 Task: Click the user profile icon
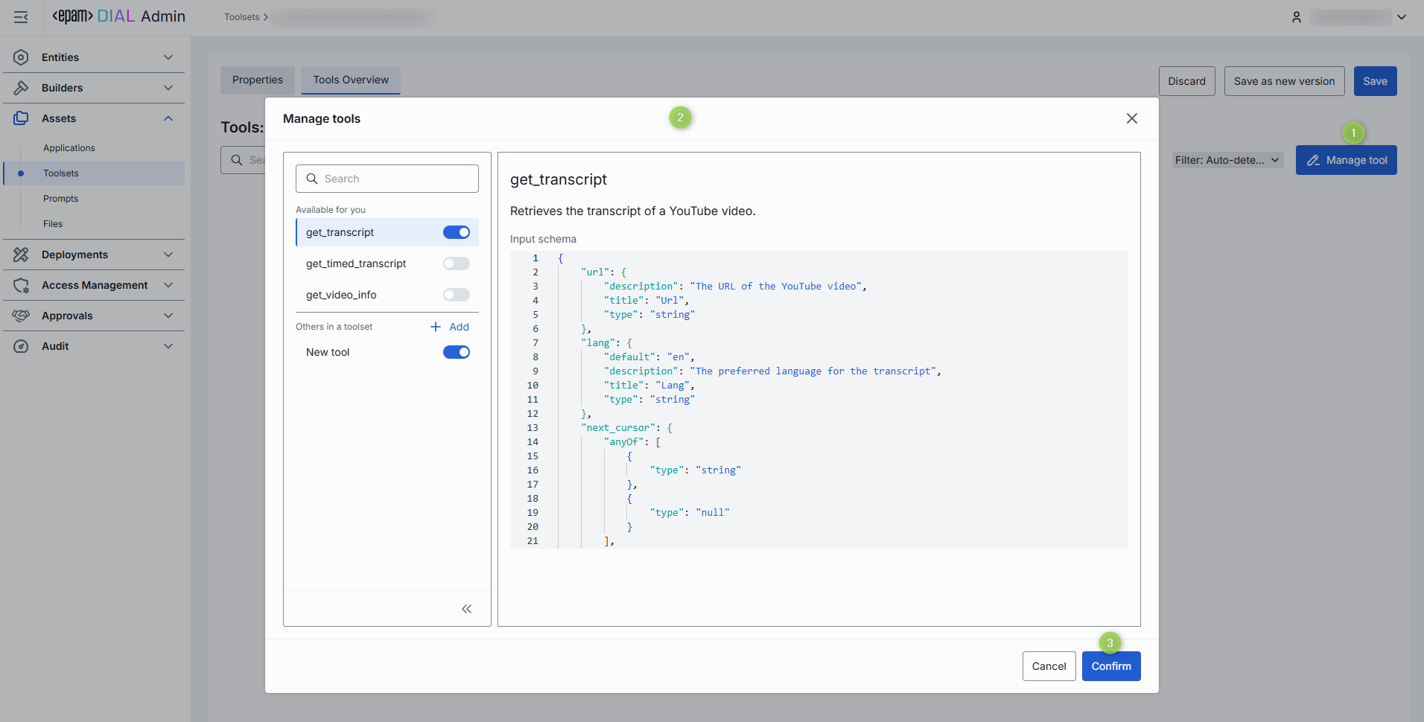point(1296,17)
